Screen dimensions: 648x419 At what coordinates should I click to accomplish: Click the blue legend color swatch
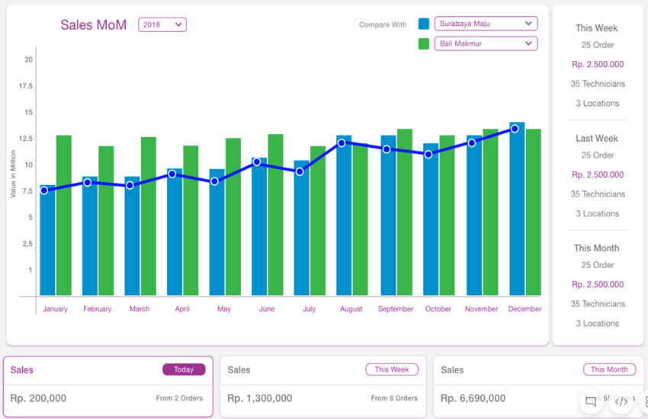pyautogui.click(x=424, y=24)
